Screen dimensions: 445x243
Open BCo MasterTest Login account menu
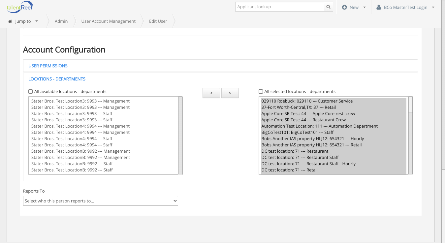click(406, 7)
